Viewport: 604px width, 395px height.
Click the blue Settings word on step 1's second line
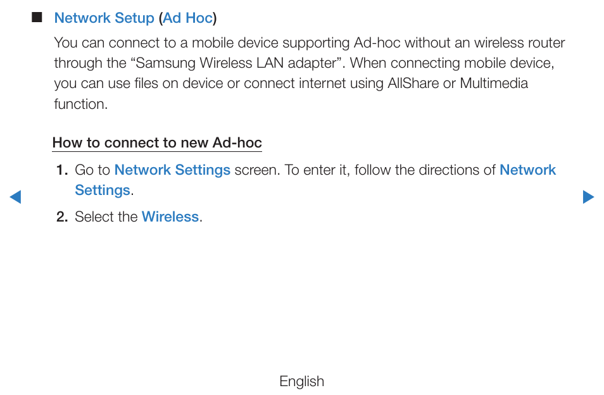coord(103,191)
